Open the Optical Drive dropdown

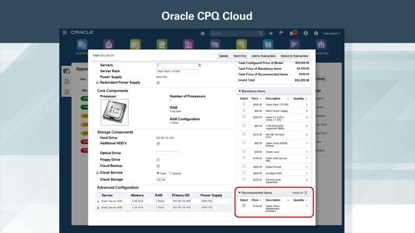(x=167, y=153)
